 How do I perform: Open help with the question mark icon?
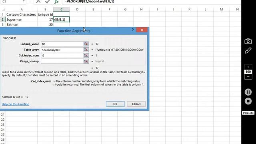[x=132, y=30]
